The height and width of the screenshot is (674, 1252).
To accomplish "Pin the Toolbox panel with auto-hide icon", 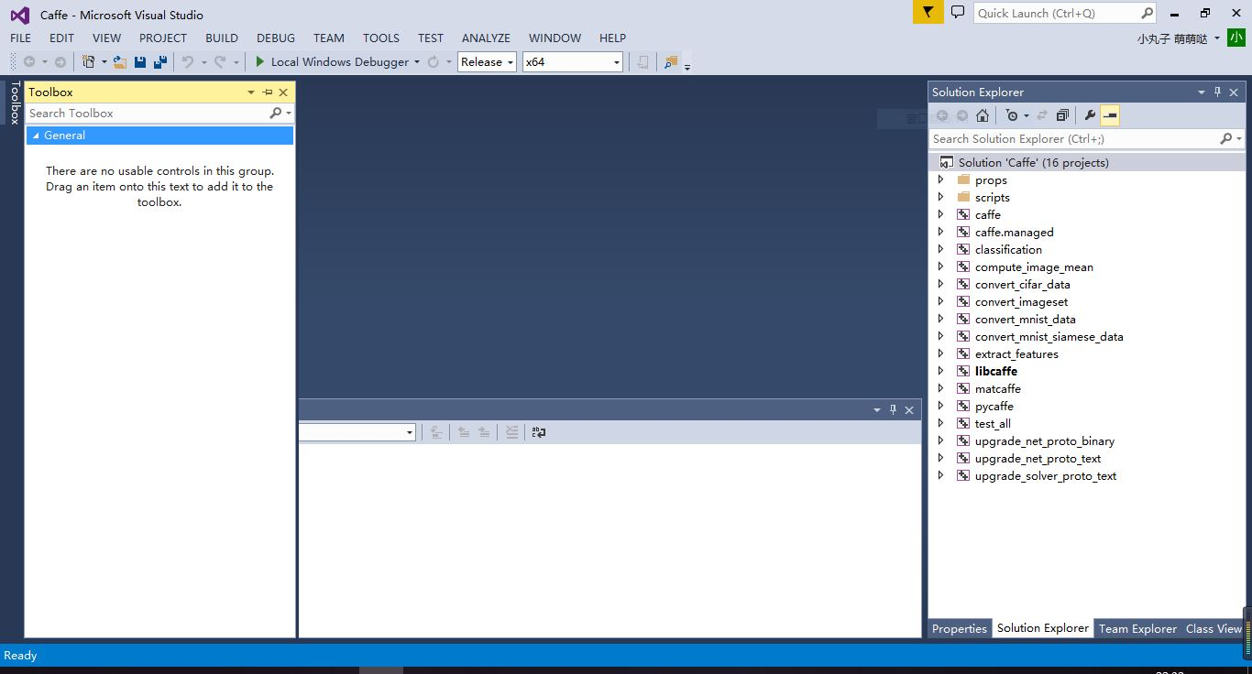I will [268, 92].
